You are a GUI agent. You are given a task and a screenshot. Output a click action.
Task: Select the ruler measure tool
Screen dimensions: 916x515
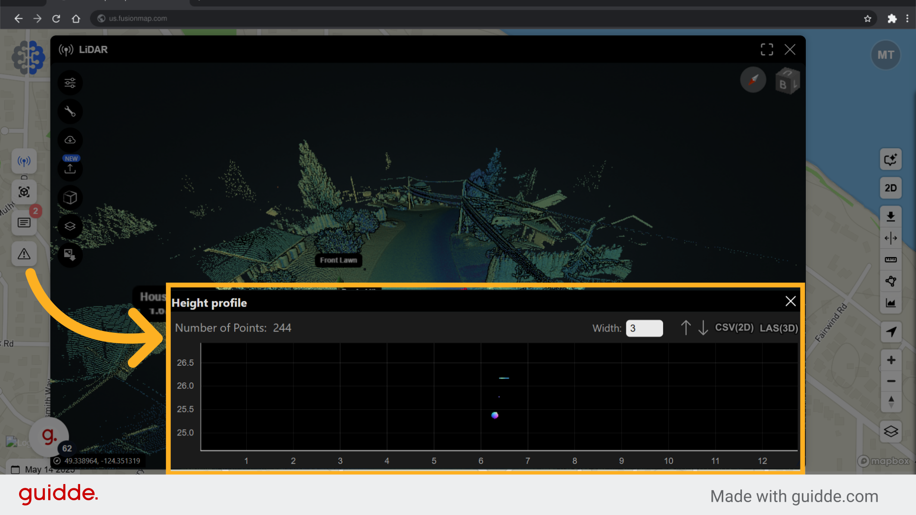[x=891, y=260]
